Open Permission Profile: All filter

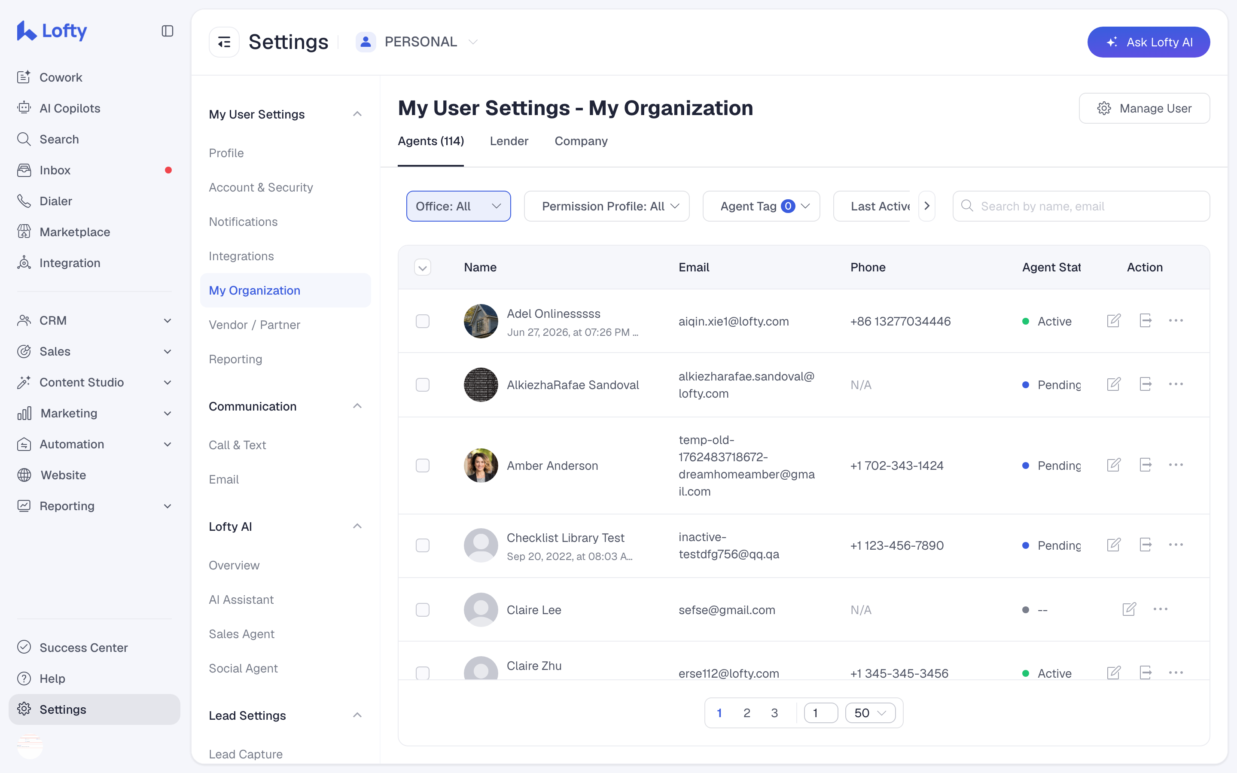[x=607, y=206]
